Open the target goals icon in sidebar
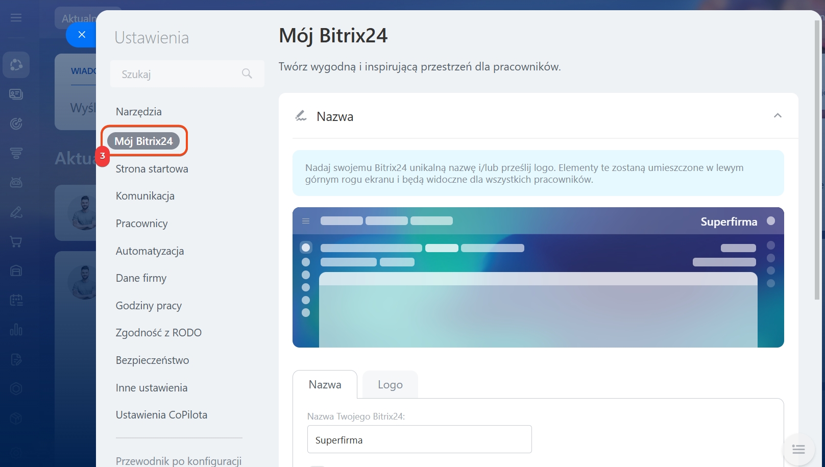This screenshot has height=467, width=825. tap(16, 124)
